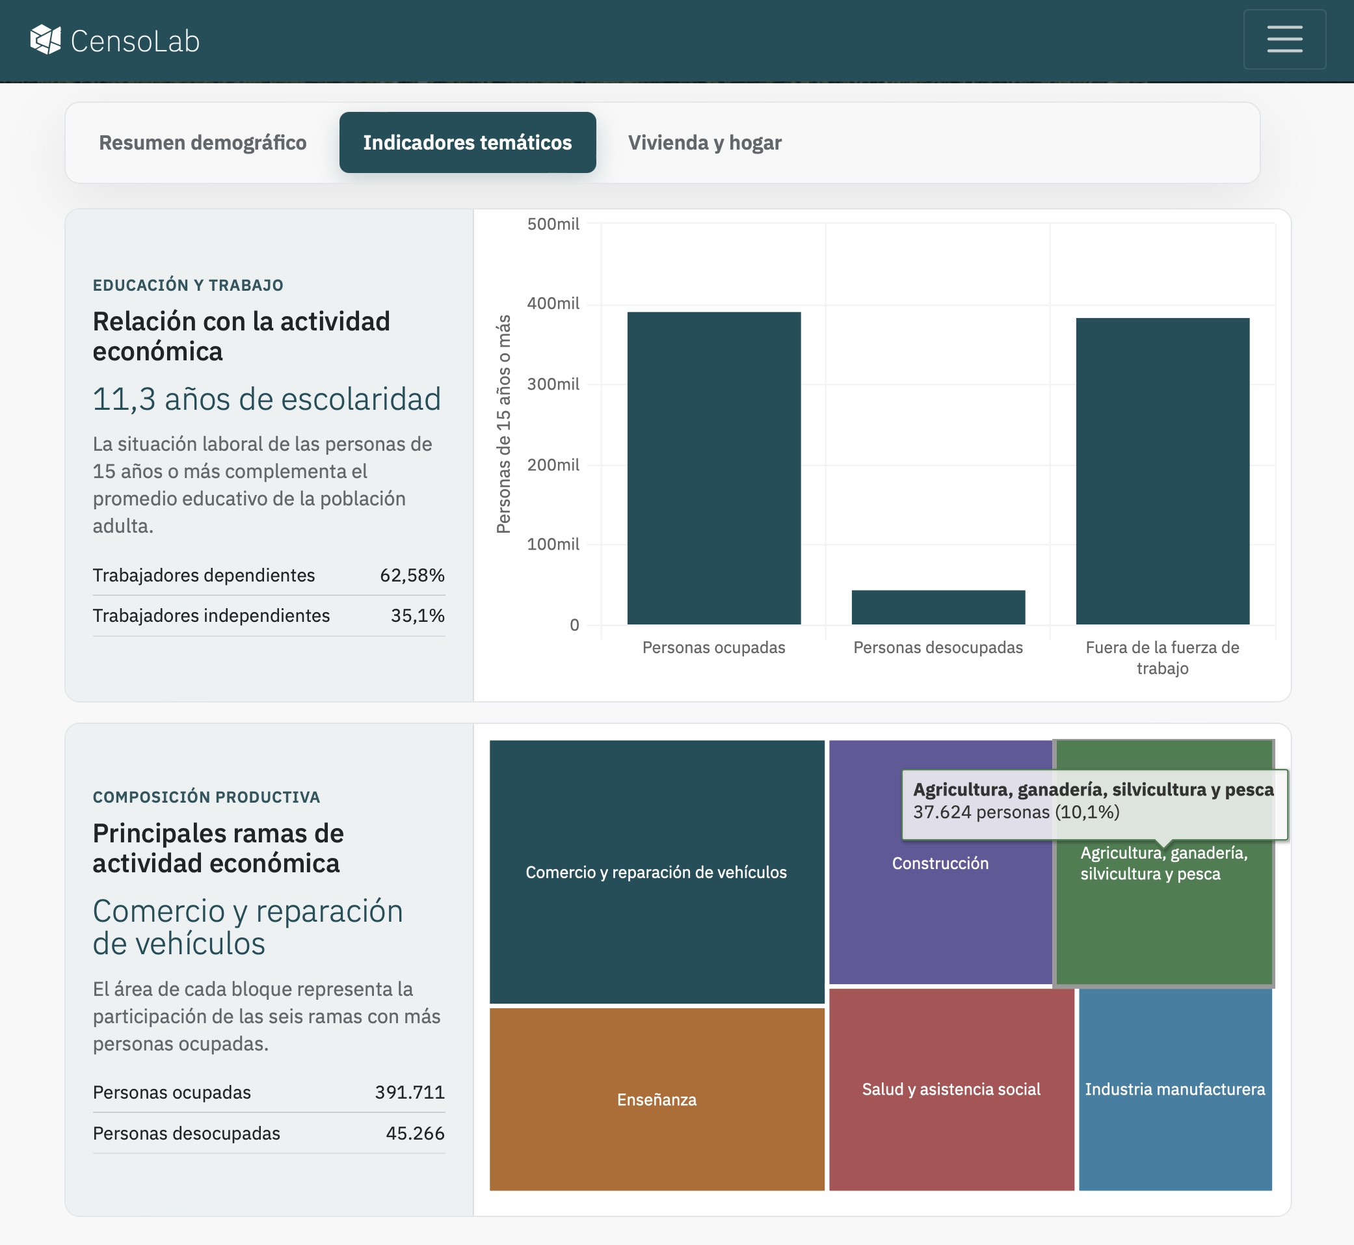Click the Personas ocupadas bar
1354x1245 pixels.
pyautogui.click(x=713, y=468)
